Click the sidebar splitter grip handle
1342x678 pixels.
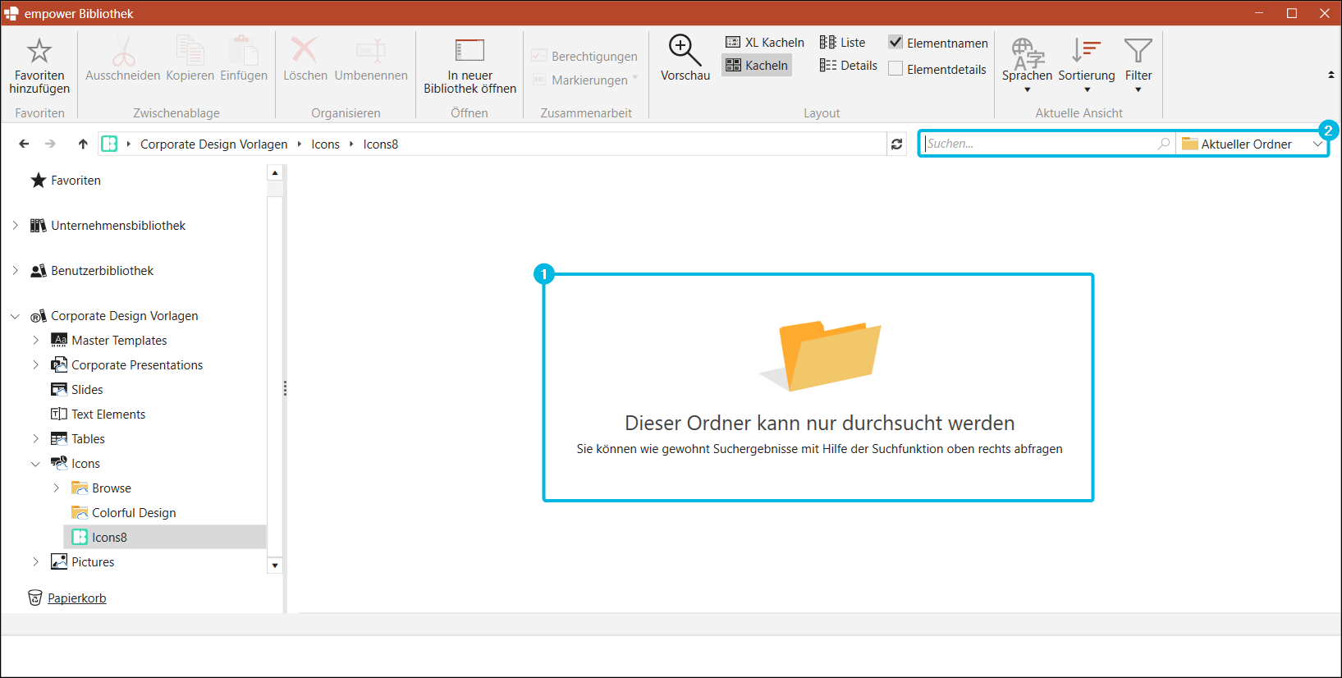click(x=285, y=389)
